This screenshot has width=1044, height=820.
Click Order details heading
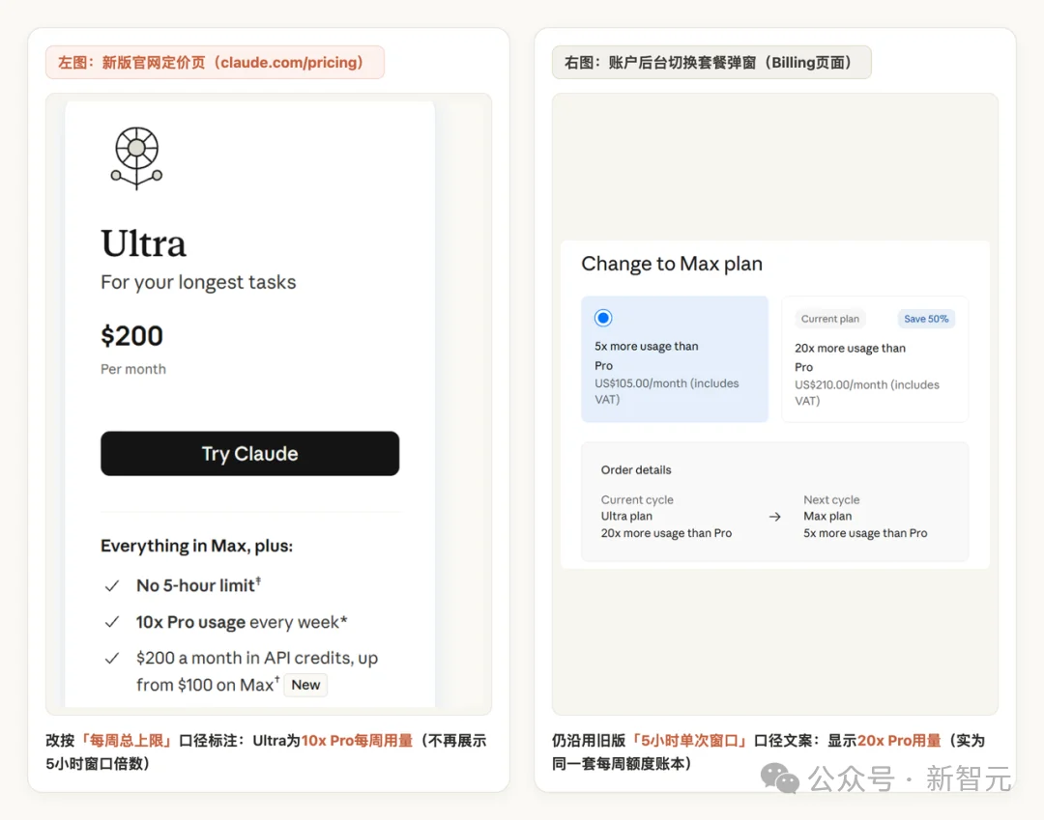click(636, 470)
